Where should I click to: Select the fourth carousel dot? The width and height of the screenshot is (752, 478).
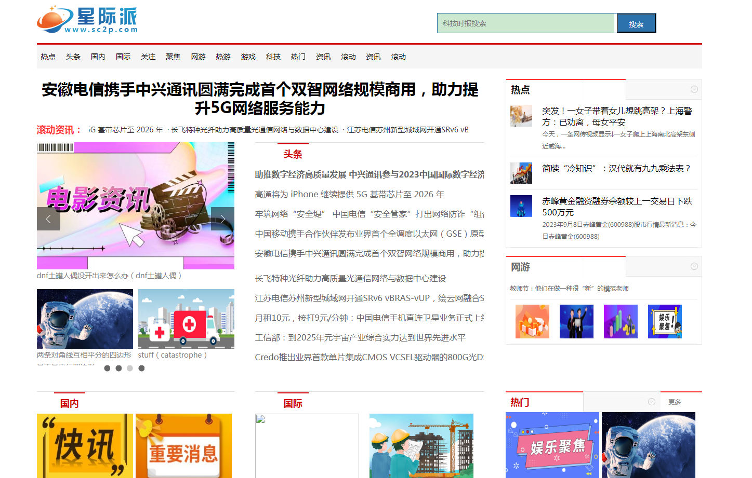(141, 368)
